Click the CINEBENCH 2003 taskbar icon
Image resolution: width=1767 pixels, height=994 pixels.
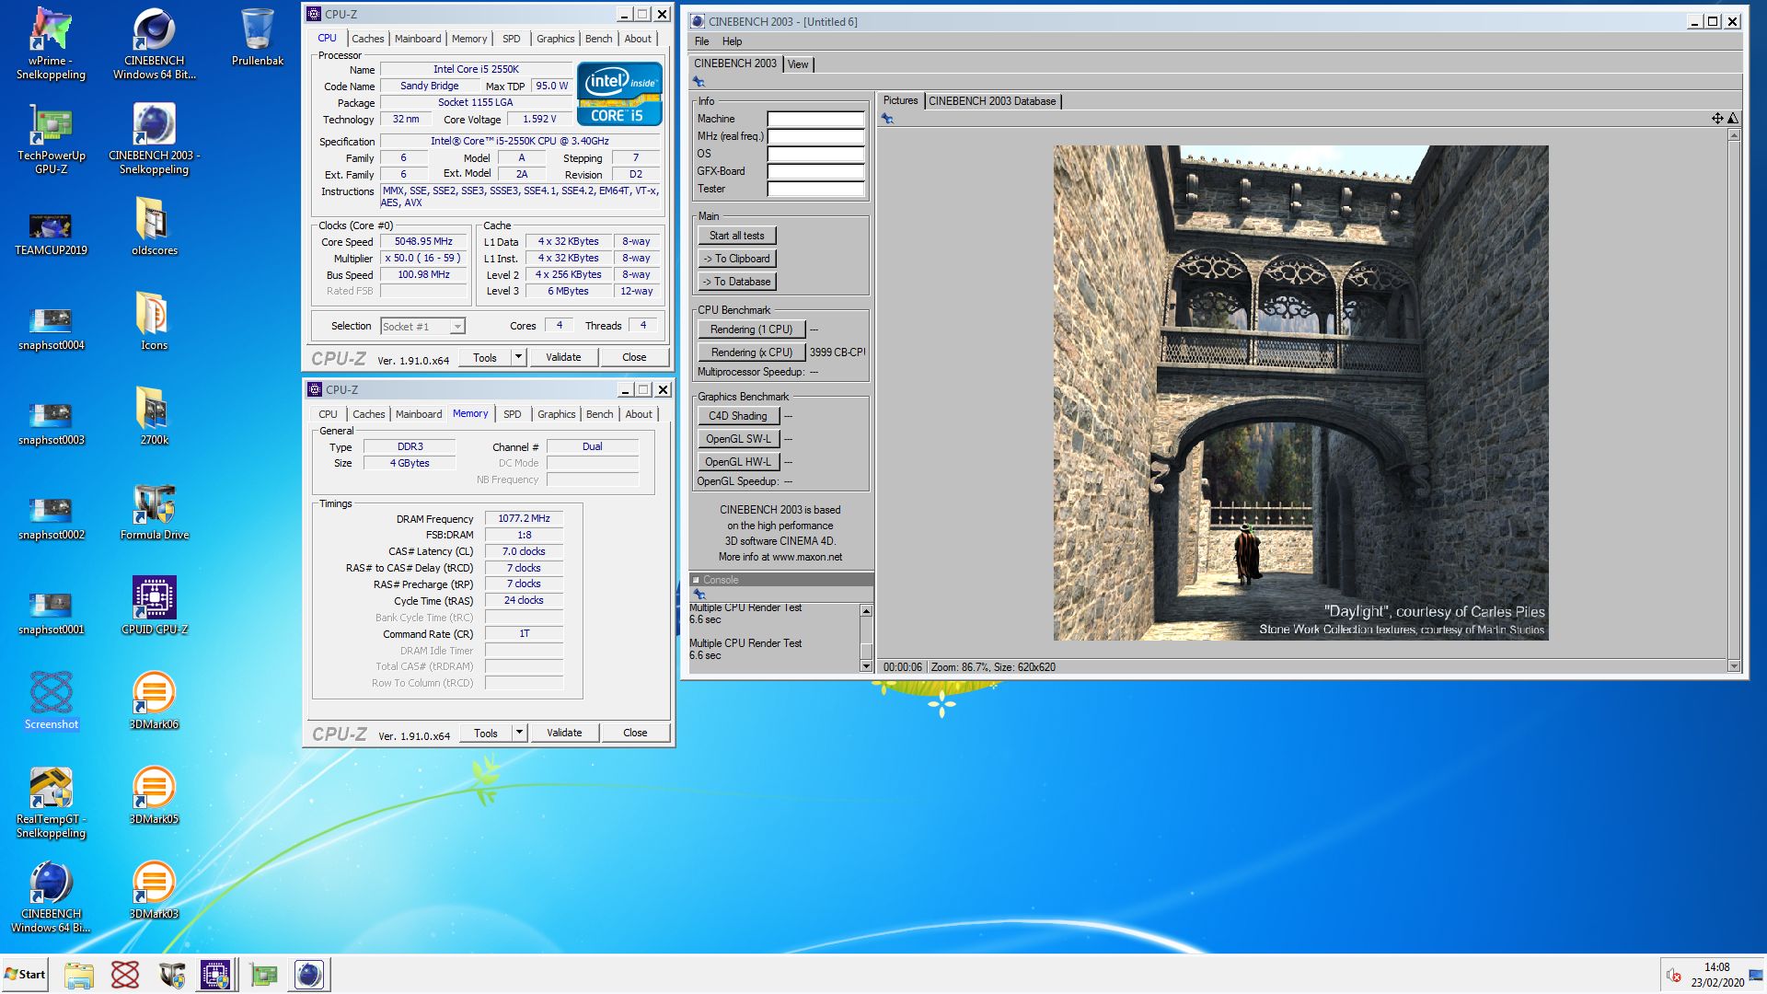309,975
